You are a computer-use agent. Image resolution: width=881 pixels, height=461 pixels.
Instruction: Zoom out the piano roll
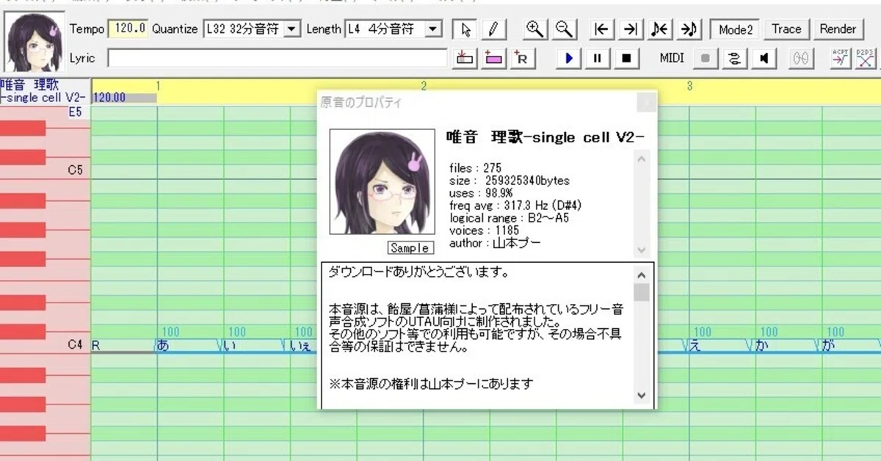click(x=564, y=29)
